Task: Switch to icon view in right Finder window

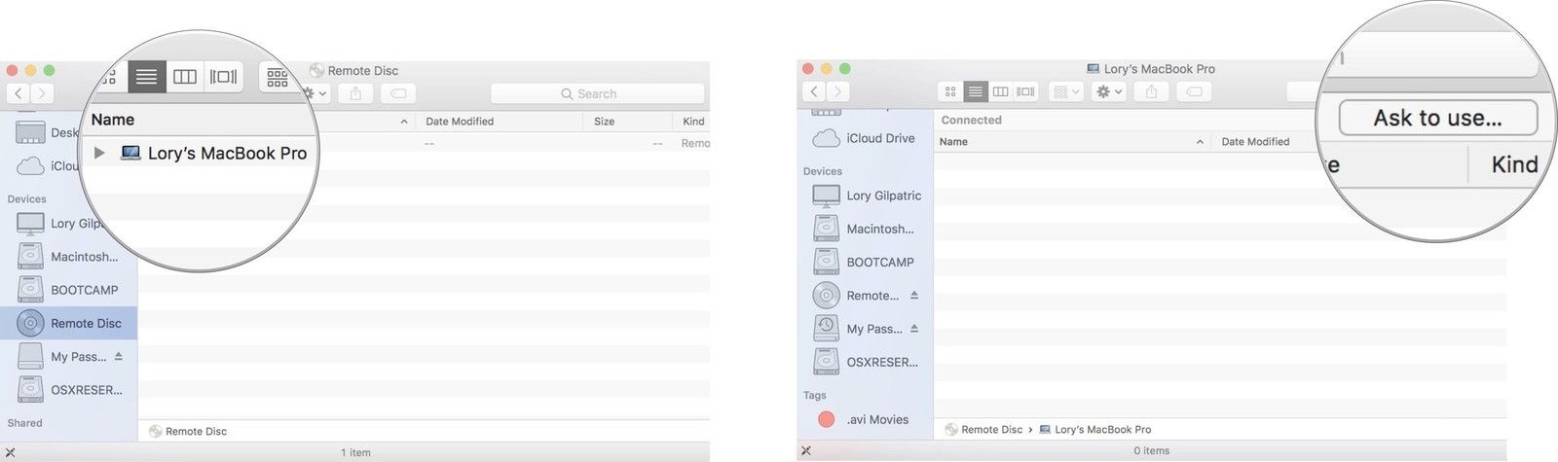Action: 950,91
